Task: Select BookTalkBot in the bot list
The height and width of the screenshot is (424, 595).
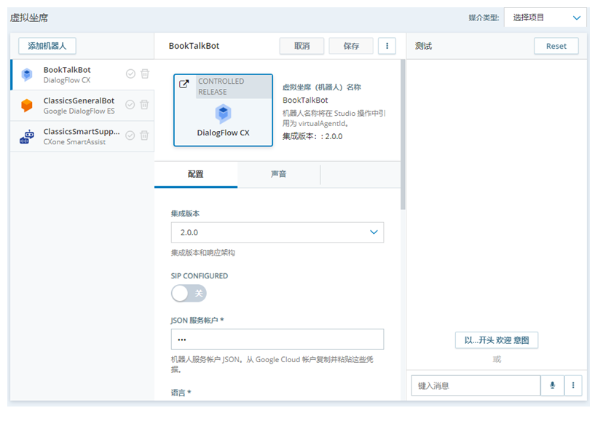Action: [x=82, y=75]
